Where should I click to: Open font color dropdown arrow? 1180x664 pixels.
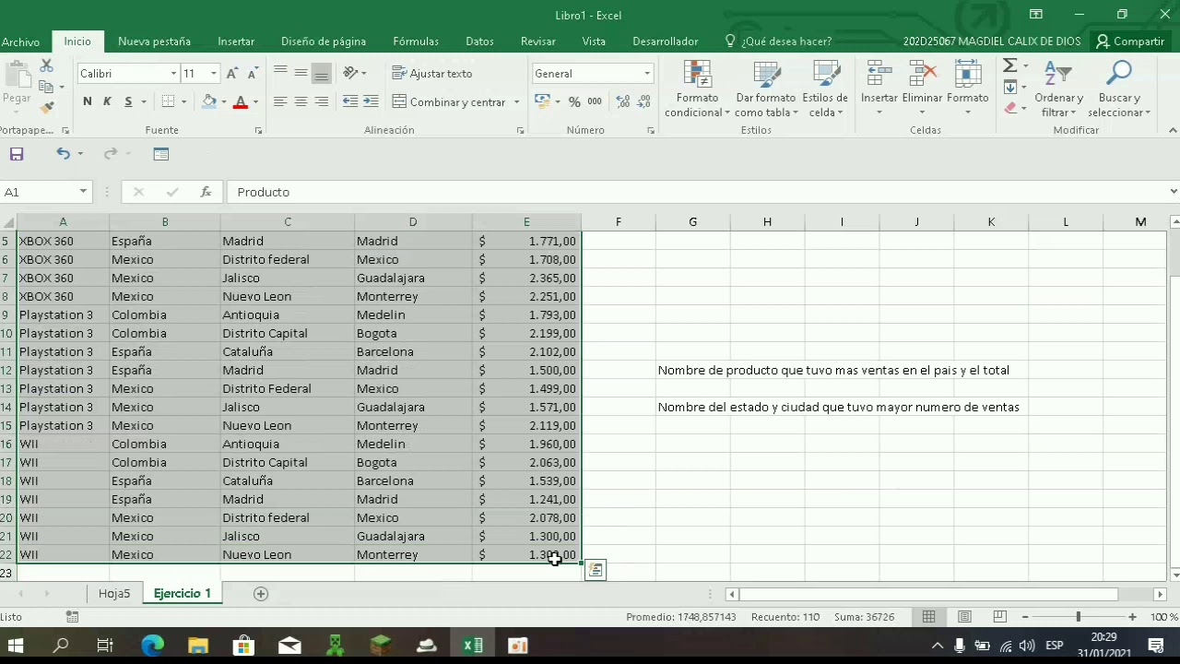click(255, 101)
